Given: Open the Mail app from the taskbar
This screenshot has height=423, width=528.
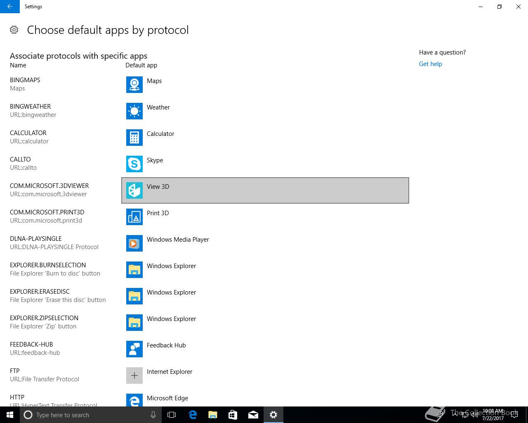Looking at the screenshot, I should click(253, 415).
